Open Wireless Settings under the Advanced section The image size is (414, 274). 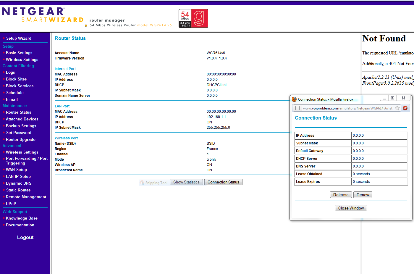[x=22, y=152]
